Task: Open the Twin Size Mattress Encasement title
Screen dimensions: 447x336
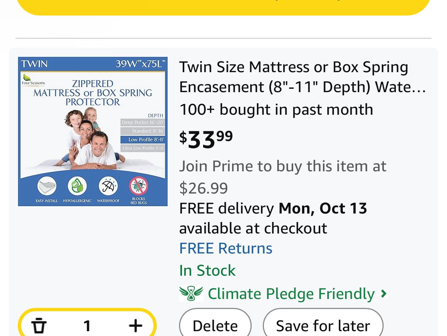Action: (x=302, y=77)
